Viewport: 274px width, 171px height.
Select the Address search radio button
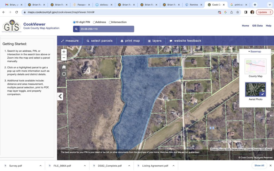pos(94,22)
